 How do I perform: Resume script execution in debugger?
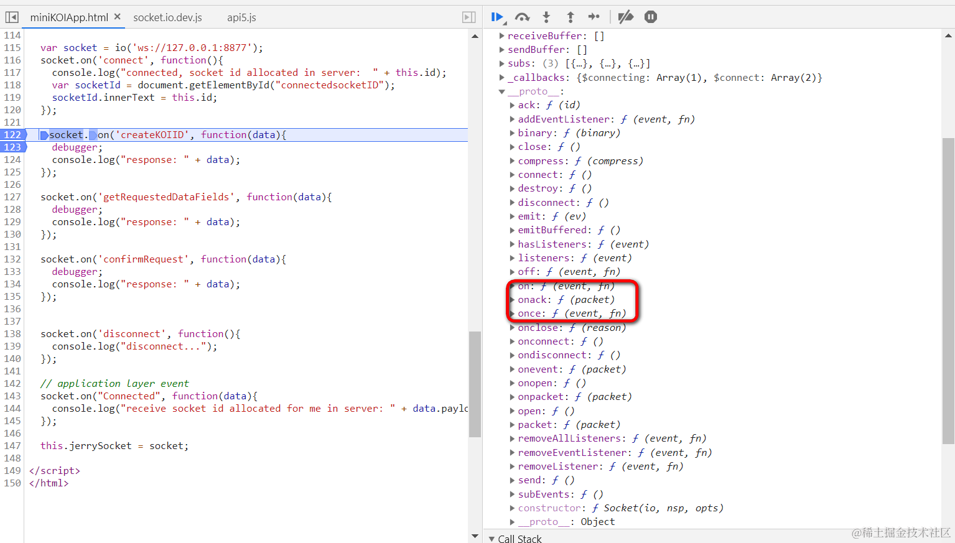(498, 17)
